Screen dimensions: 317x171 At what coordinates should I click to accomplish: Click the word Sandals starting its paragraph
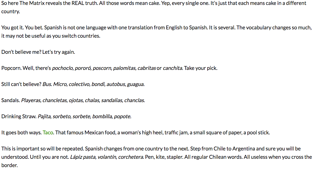(x=10, y=101)
